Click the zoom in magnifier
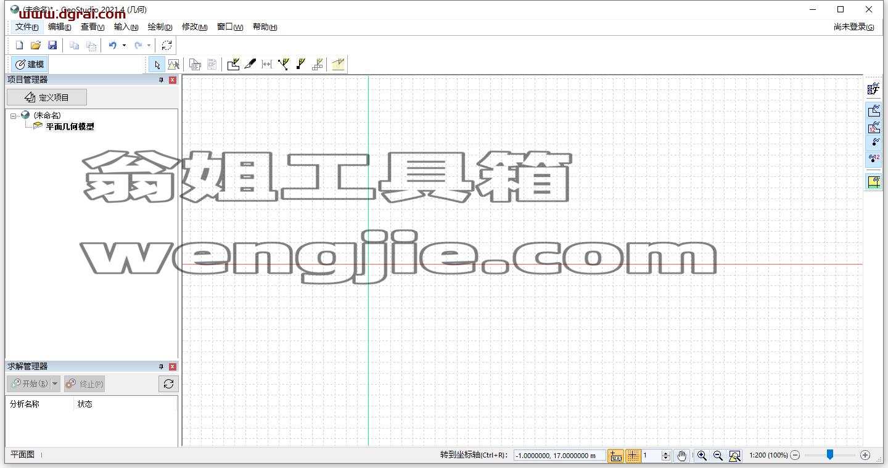This screenshot has height=468, width=888. [x=702, y=456]
